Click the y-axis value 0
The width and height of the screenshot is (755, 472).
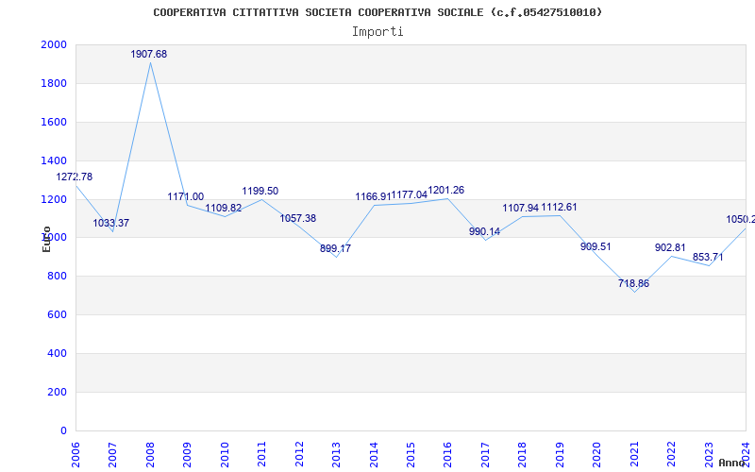tap(63, 430)
